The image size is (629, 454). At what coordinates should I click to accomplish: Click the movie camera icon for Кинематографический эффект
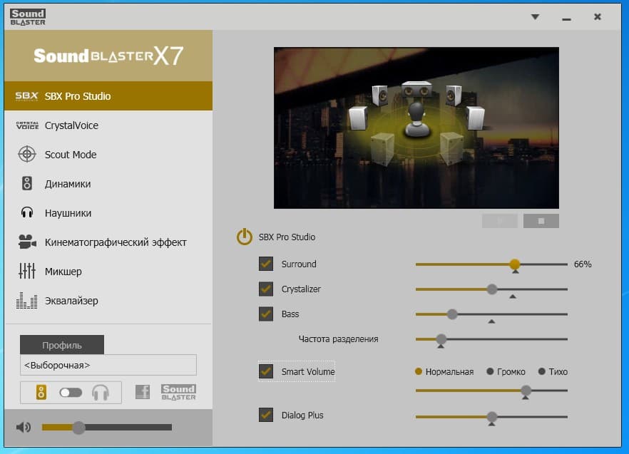[27, 242]
